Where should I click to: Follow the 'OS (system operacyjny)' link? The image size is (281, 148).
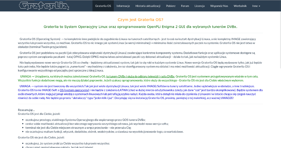(x=74, y=90)
